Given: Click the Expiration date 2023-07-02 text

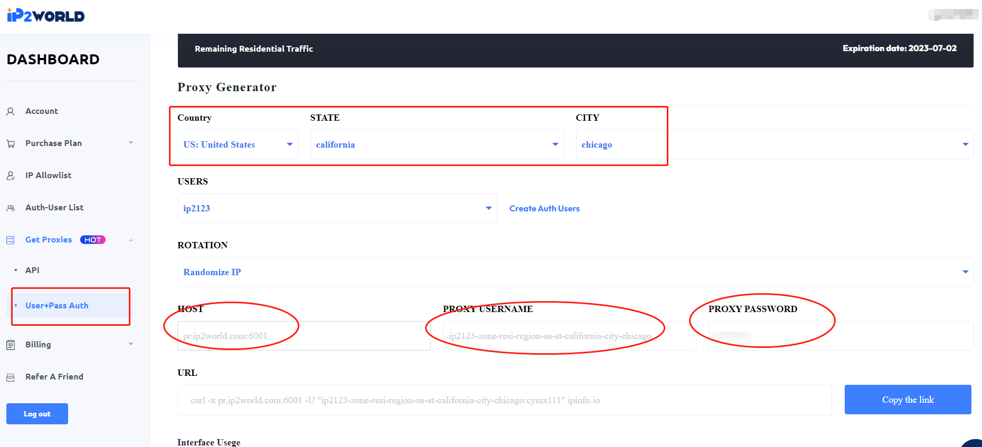Looking at the screenshot, I should tap(900, 48).
